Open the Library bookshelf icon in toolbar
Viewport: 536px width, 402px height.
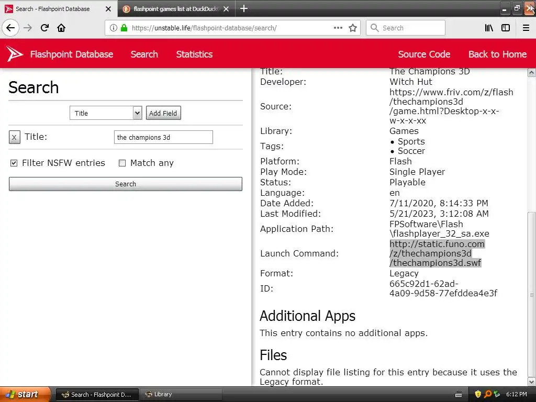489,28
